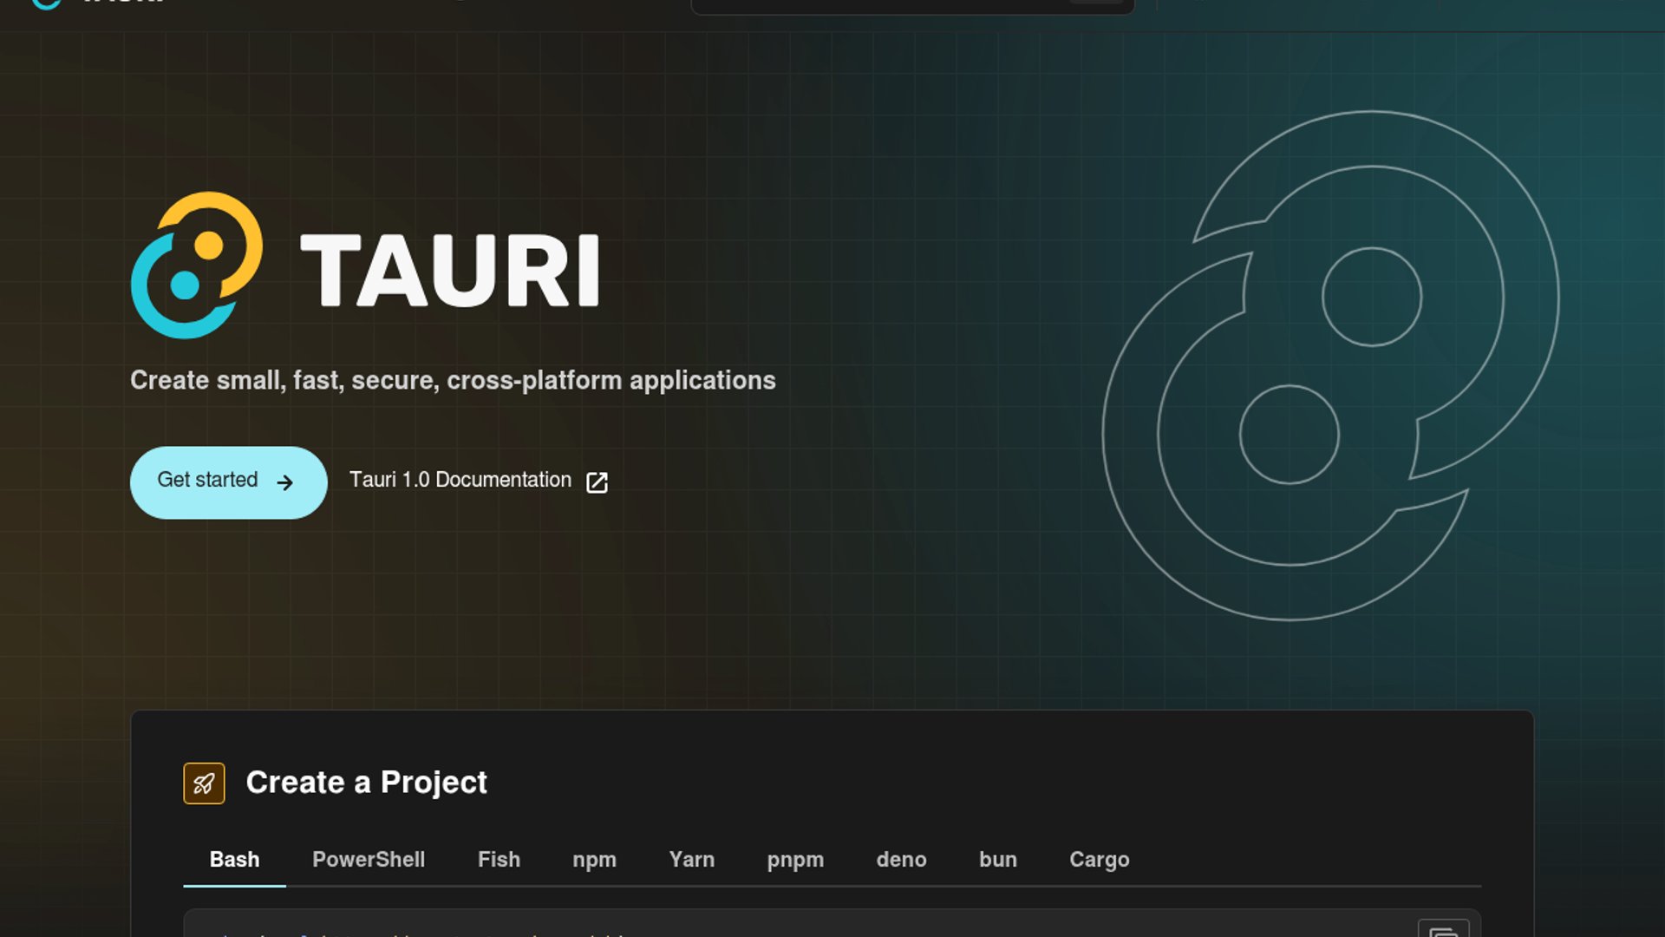Viewport: 1665px width, 937px height.
Task: Choose the npm tab
Action: pyautogui.click(x=594, y=860)
